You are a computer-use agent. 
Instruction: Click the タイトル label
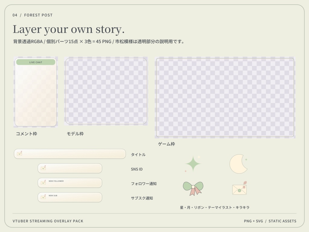(x=138, y=155)
